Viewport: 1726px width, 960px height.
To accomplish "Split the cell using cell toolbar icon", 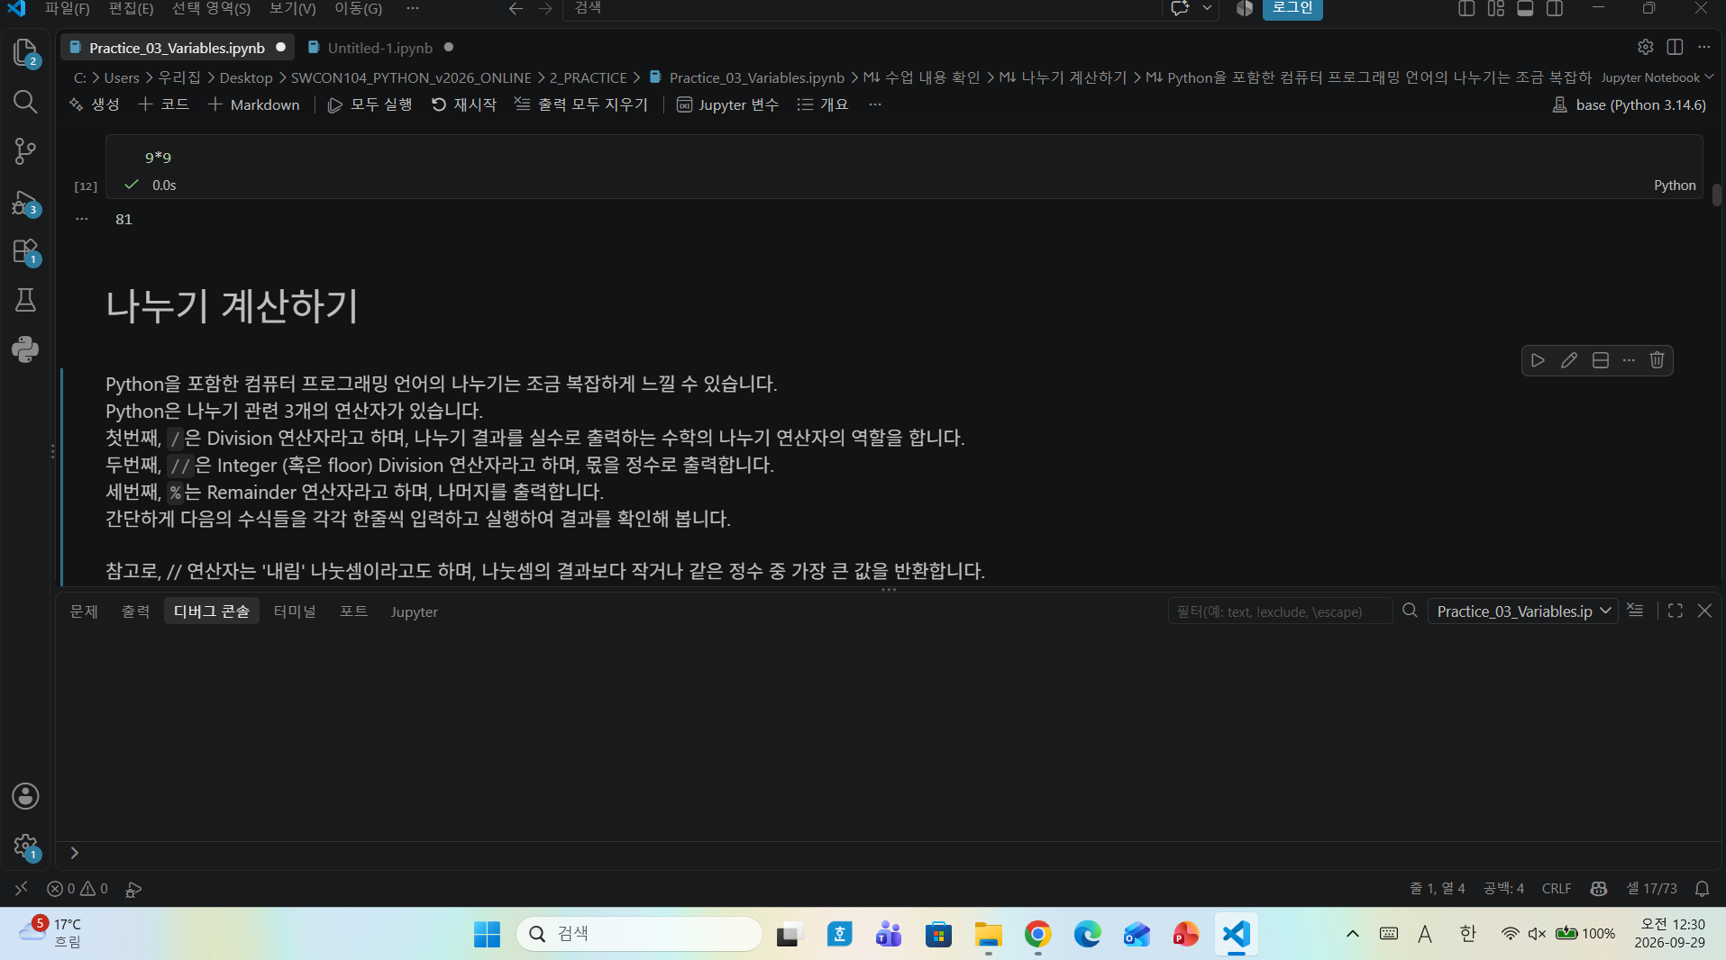I will click(1601, 360).
